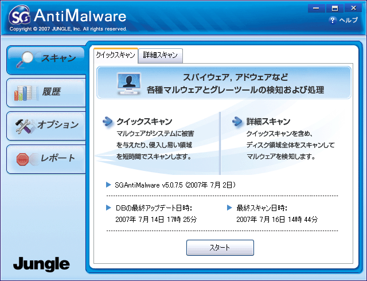Screen dimensions: 367x281
Task: Open ヘルプ help link
Action: tap(348, 20)
